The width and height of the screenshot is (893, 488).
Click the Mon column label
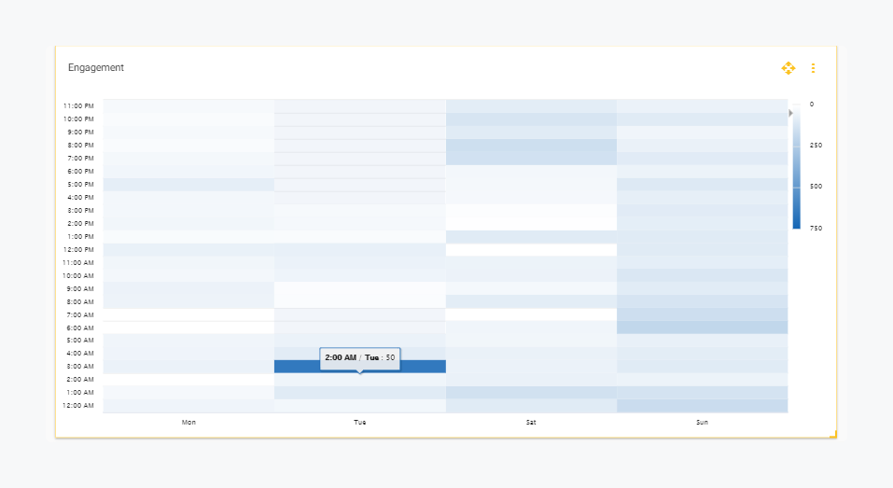188,423
